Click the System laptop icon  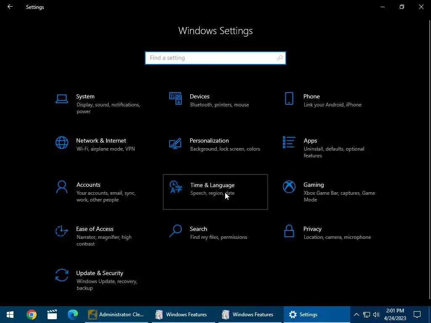[61, 98]
